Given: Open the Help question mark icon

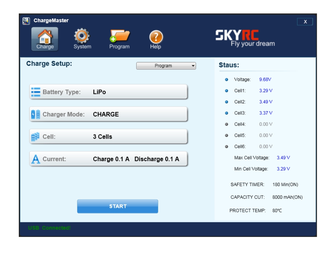Looking at the screenshot, I should point(156,40).
